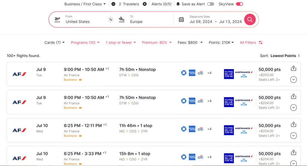Open the All Filters panel

(x=251, y=43)
